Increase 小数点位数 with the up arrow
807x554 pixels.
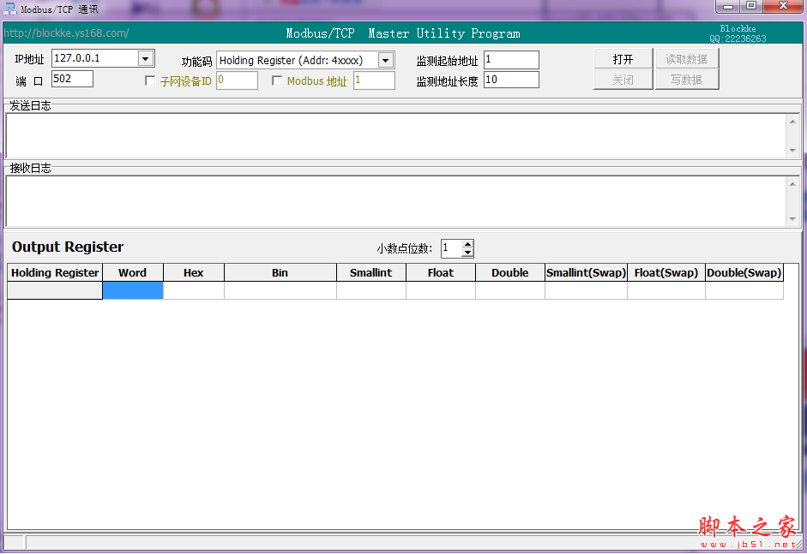pyautogui.click(x=467, y=244)
